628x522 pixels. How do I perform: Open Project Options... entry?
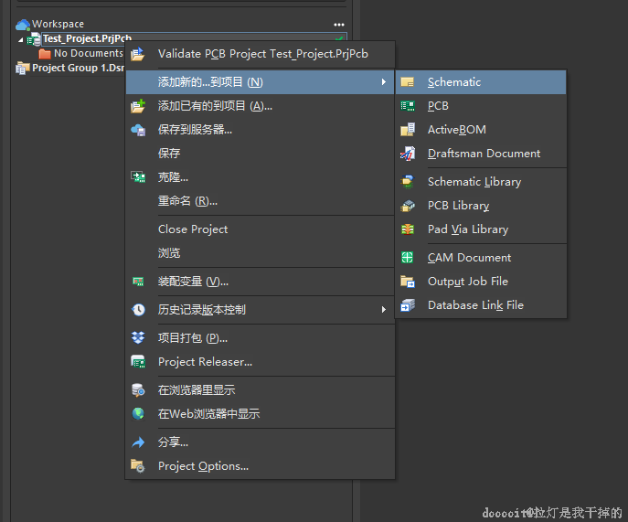(203, 466)
